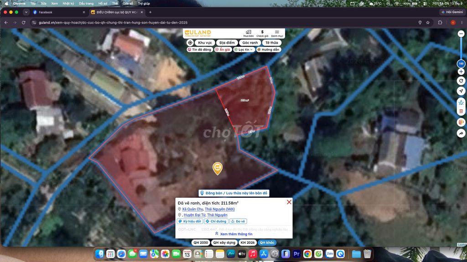Image resolution: width=467 pixels, height=262 pixels.
Task: Click the share arrow icon
Action: (461, 133)
